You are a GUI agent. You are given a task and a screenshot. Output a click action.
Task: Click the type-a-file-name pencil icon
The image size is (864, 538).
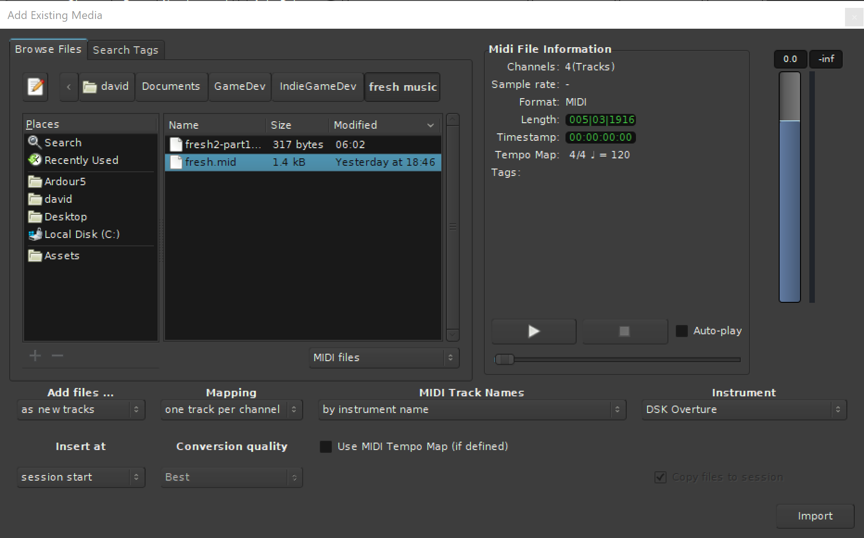(x=36, y=87)
